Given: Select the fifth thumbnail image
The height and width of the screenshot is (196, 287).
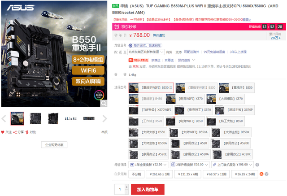Looking at the screenshot, I should pyautogui.click(x=89, y=118).
